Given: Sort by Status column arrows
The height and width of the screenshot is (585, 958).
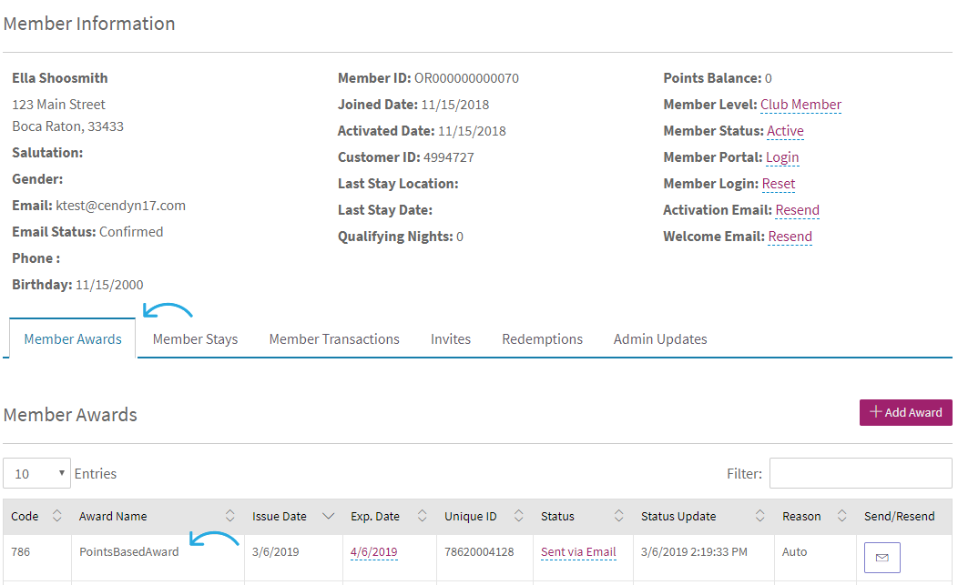Looking at the screenshot, I should (618, 516).
